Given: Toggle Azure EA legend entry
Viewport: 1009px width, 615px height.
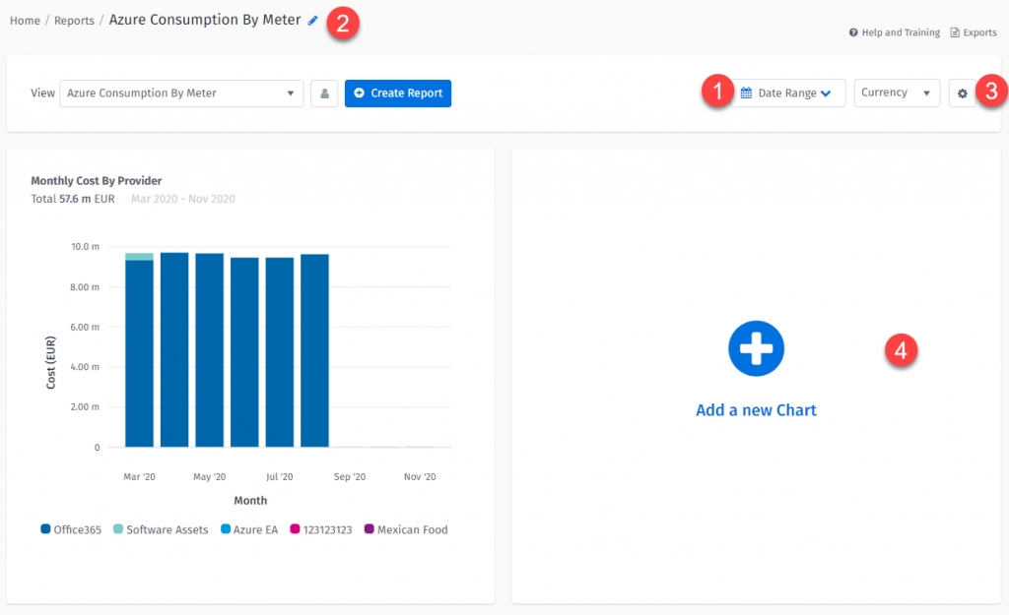Looking at the screenshot, I should [249, 529].
